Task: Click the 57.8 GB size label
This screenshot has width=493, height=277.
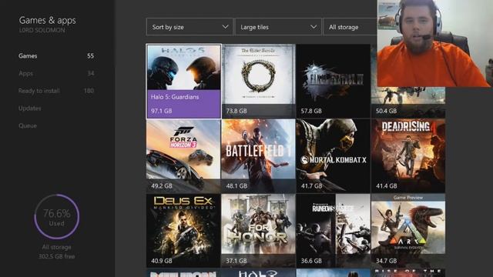Action: click(x=311, y=111)
